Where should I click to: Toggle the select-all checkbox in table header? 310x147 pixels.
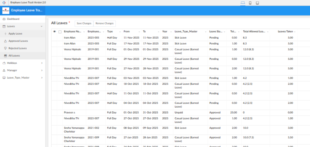[x=60, y=32]
